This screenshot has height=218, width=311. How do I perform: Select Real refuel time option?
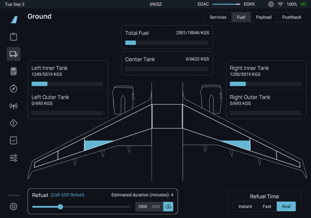[x=286, y=206]
